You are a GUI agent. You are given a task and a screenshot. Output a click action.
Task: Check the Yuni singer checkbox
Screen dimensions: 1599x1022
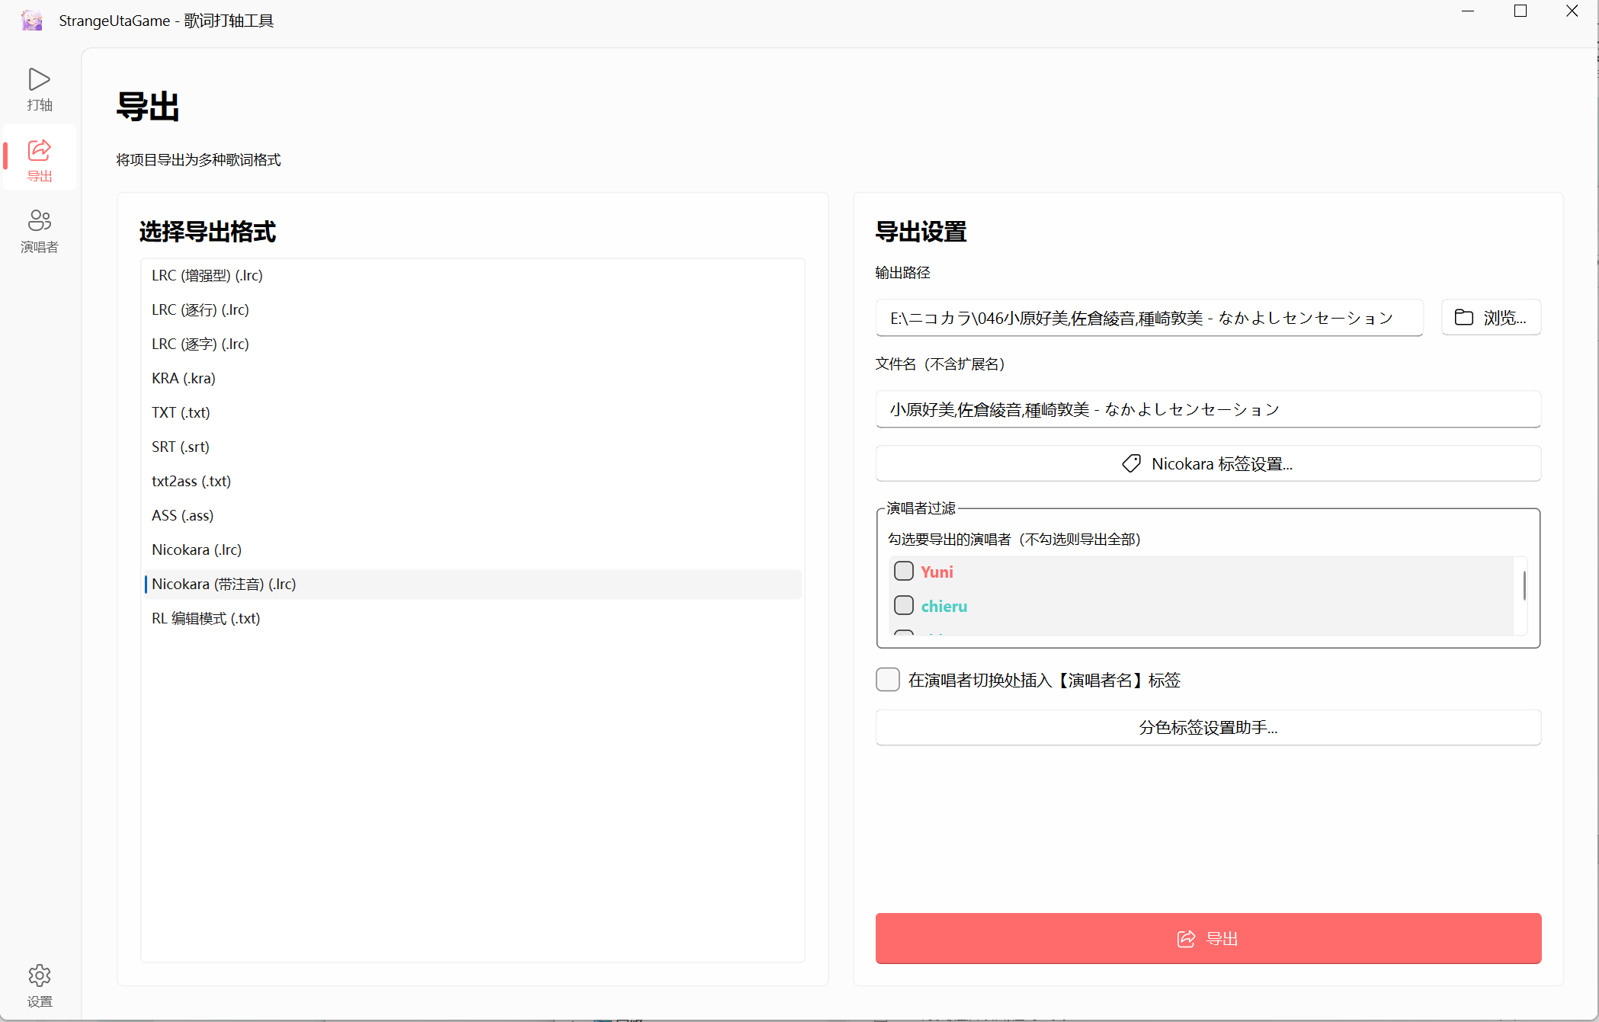pyautogui.click(x=904, y=571)
